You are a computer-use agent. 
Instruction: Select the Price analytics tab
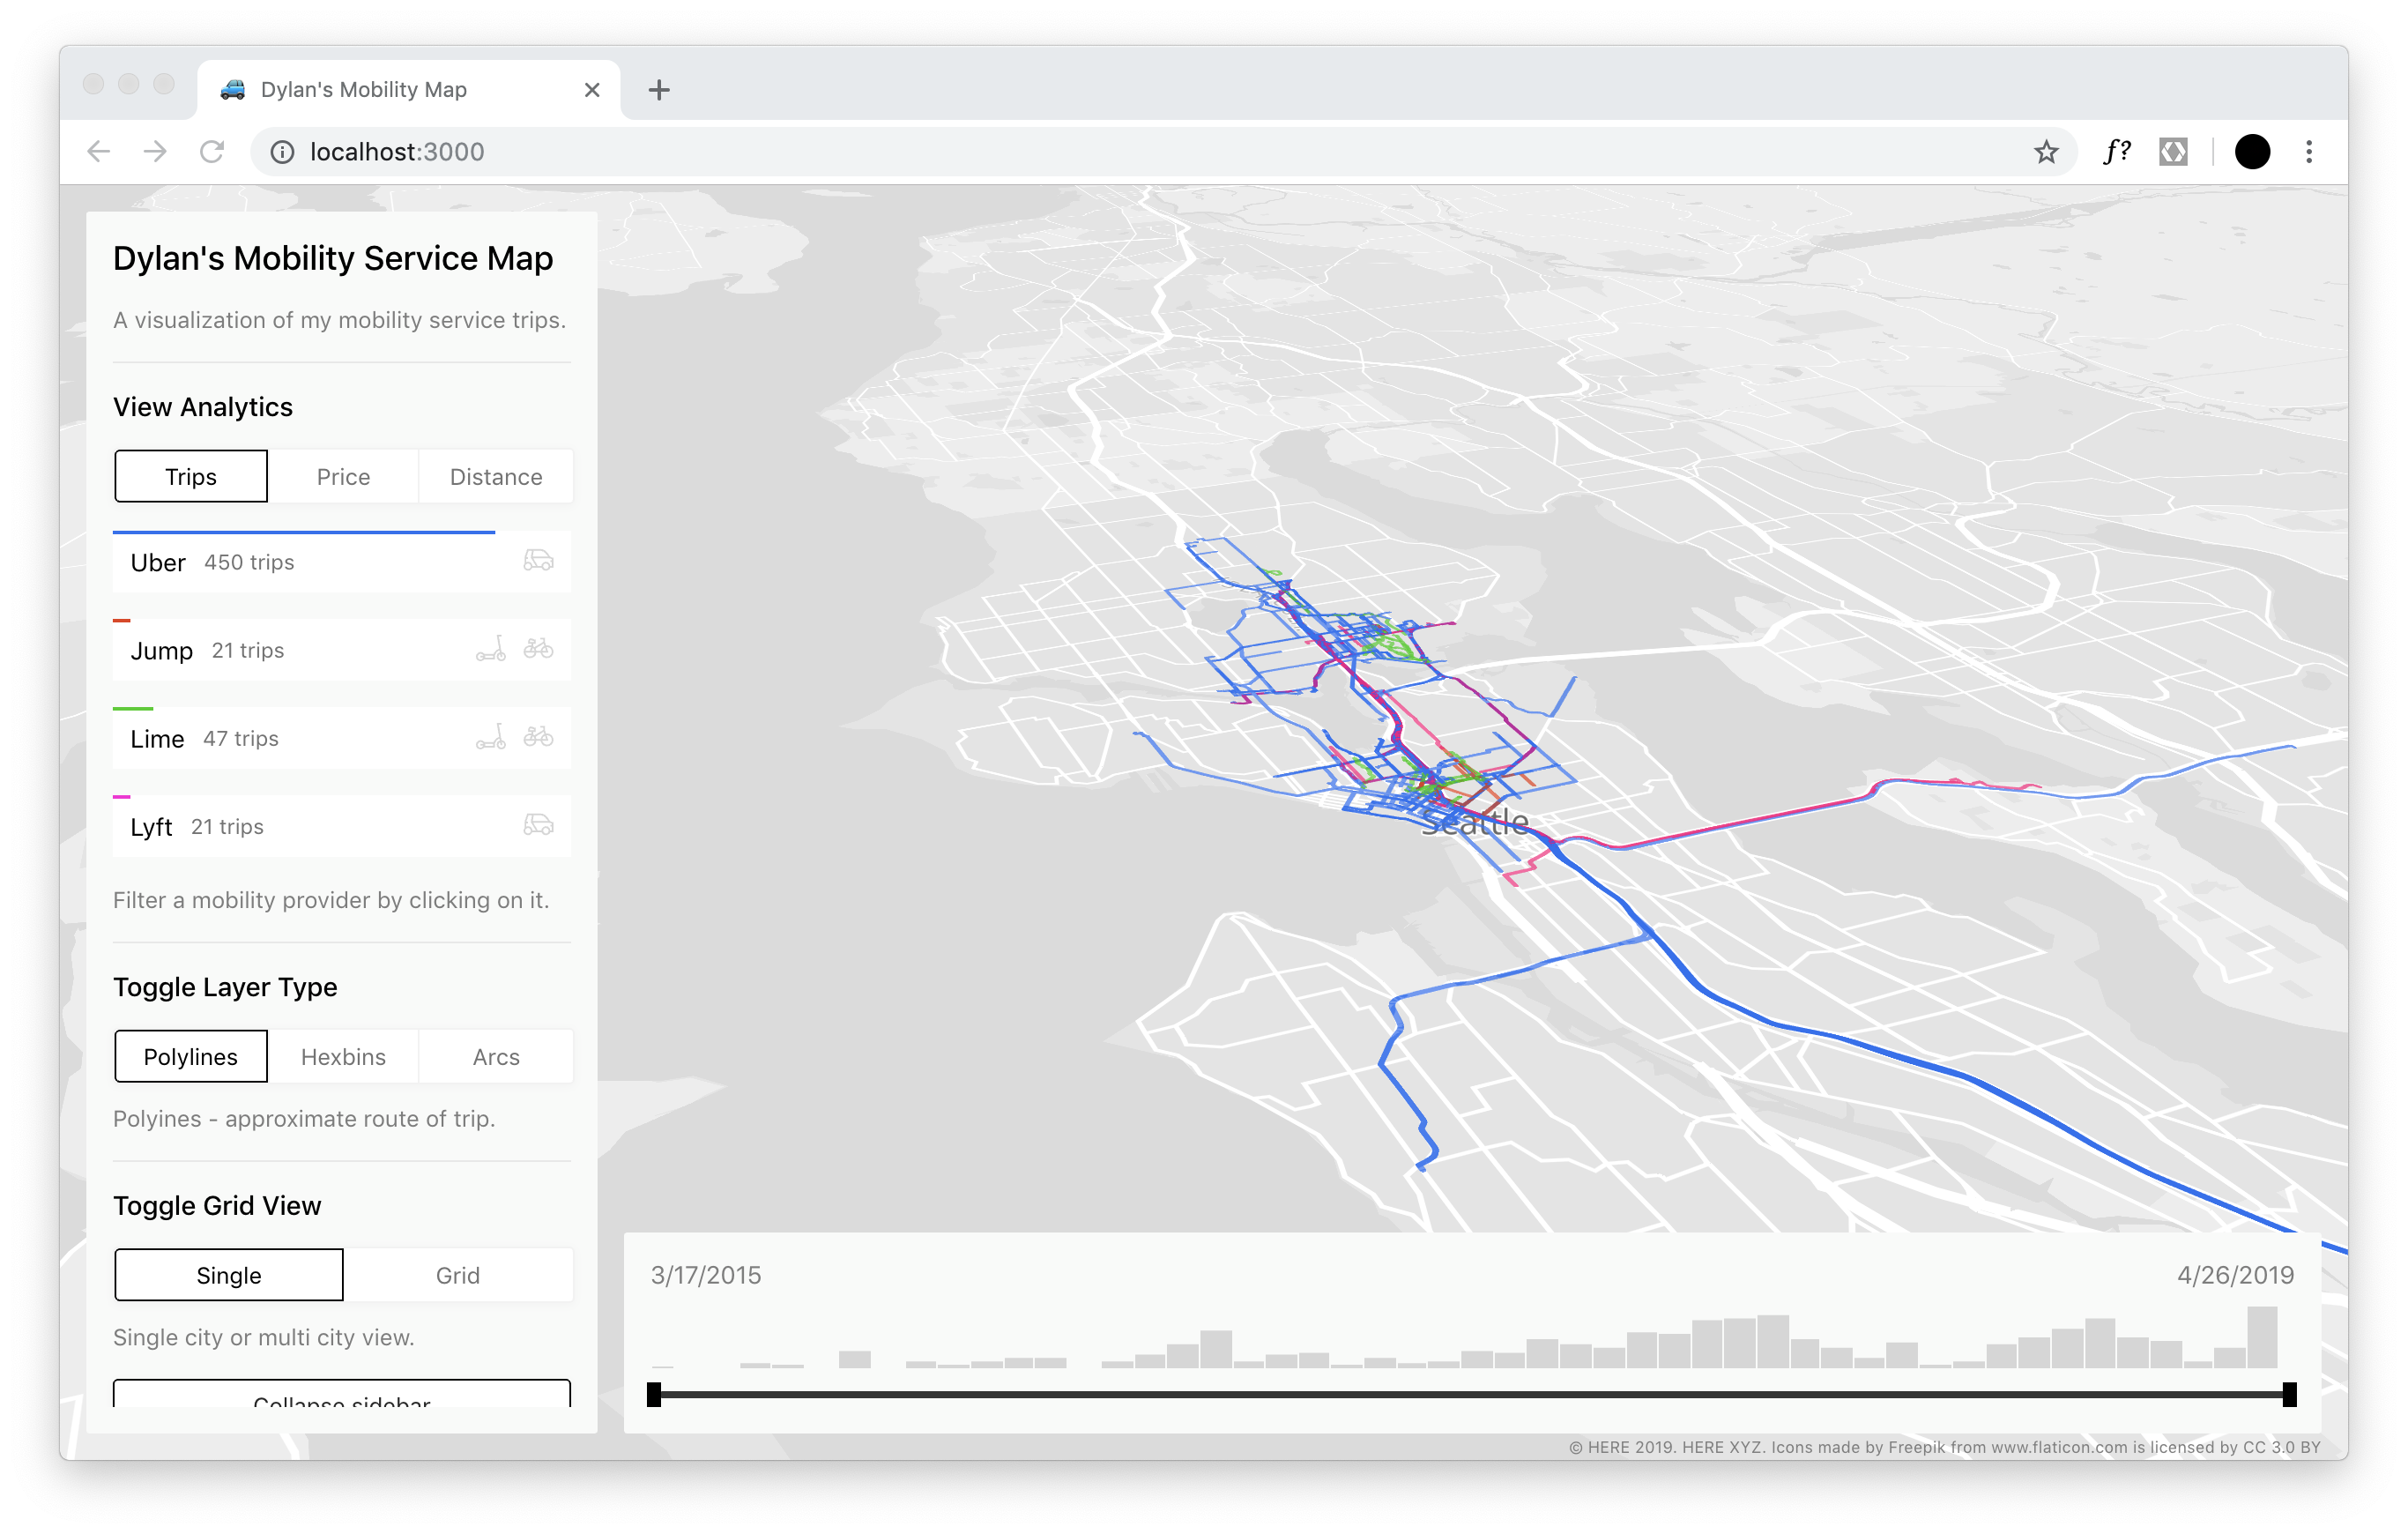(x=343, y=477)
